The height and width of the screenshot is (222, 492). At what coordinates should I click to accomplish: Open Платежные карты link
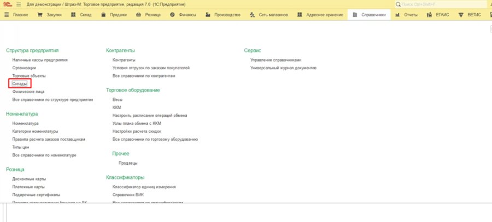[x=28, y=187]
